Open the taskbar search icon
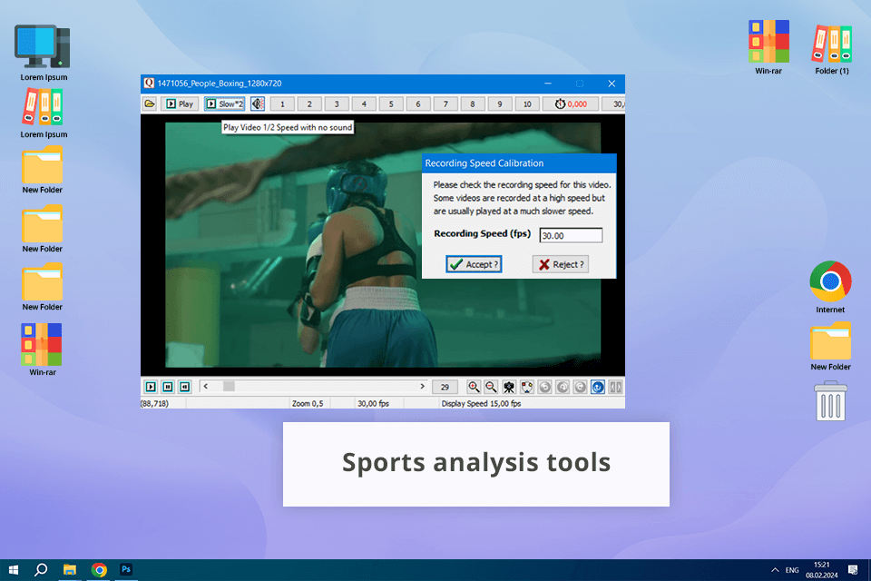This screenshot has width=871, height=581. (41, 570)
